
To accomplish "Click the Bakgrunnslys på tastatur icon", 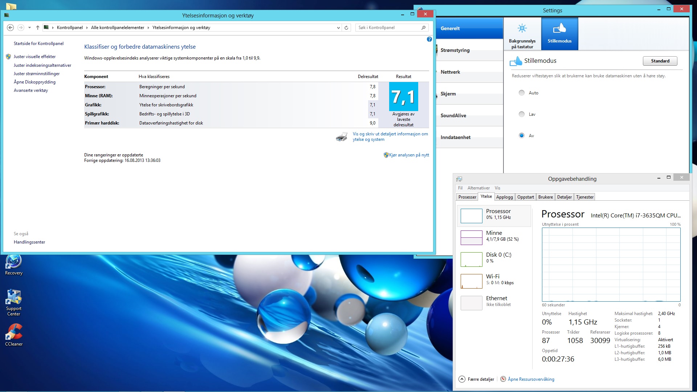I will (522, 29).
